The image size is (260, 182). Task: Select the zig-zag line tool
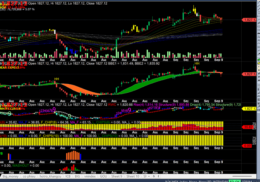coord(258,50)
